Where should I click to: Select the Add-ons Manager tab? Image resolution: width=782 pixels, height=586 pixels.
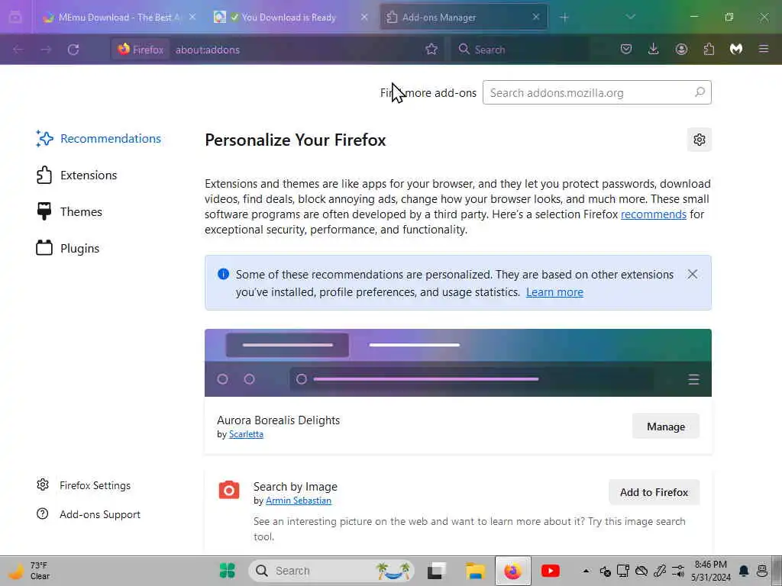point(463,18)
